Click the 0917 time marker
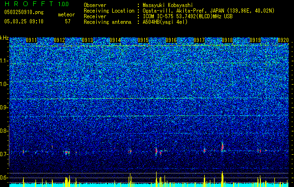Screen dimensions: 294x187 [x=199, y=40]
